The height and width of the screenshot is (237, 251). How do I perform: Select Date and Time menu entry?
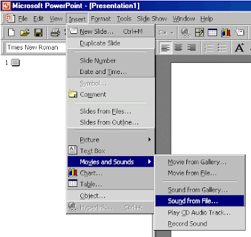[111, 71]
